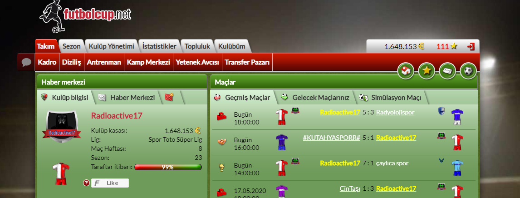
Task: Switch to the Sezon tab
Action: 72,46
